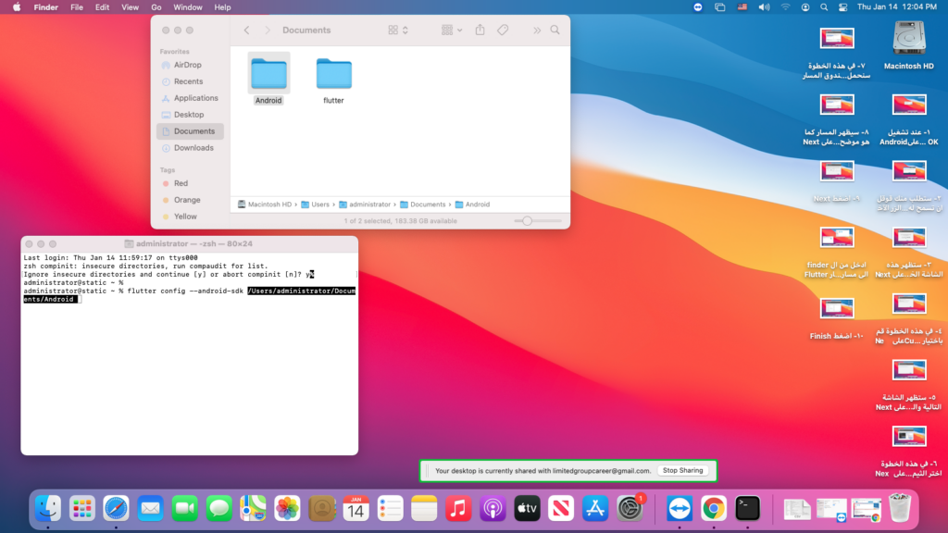Image resolution: width=948 pixels, height=533 pixels.
Task: Open Wi-Fi status in the menu bar
Action: tap(785, 7)
